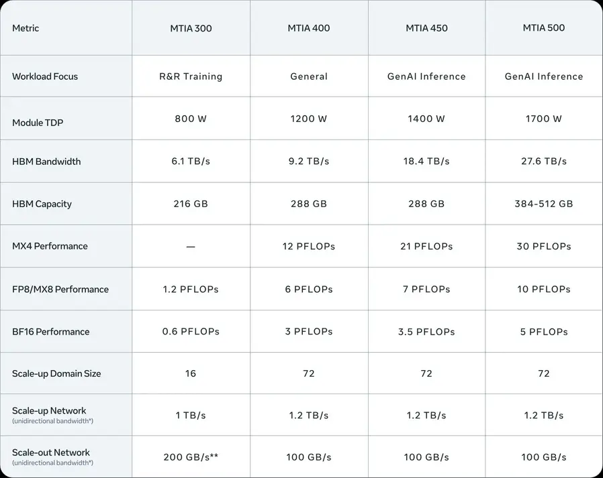Click the Scale-up Domain Size label

pyautogui.click(x=56, y=373)
